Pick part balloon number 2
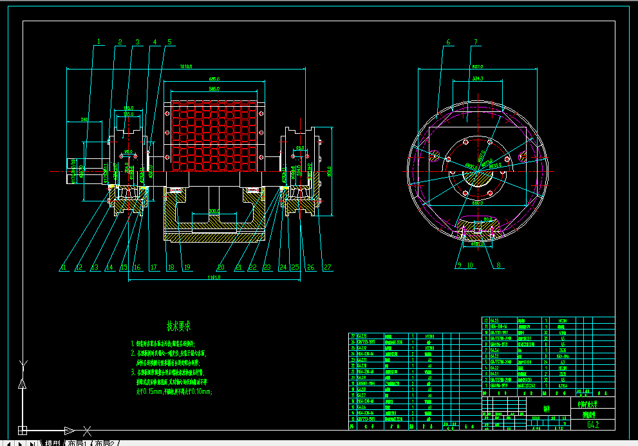Viewport: 638px width, 446px height. (120, 42)
